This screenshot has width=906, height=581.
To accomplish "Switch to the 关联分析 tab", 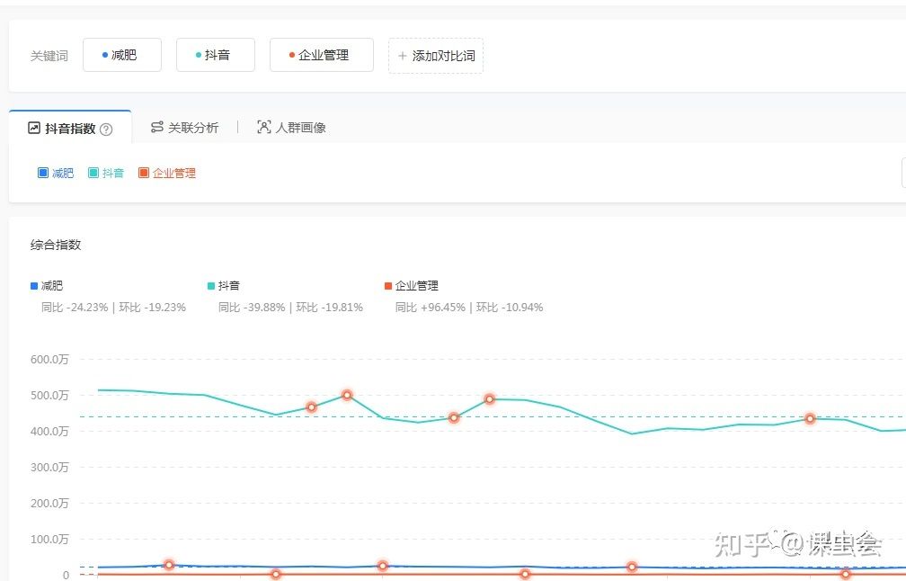I will [x=184, y=128].
